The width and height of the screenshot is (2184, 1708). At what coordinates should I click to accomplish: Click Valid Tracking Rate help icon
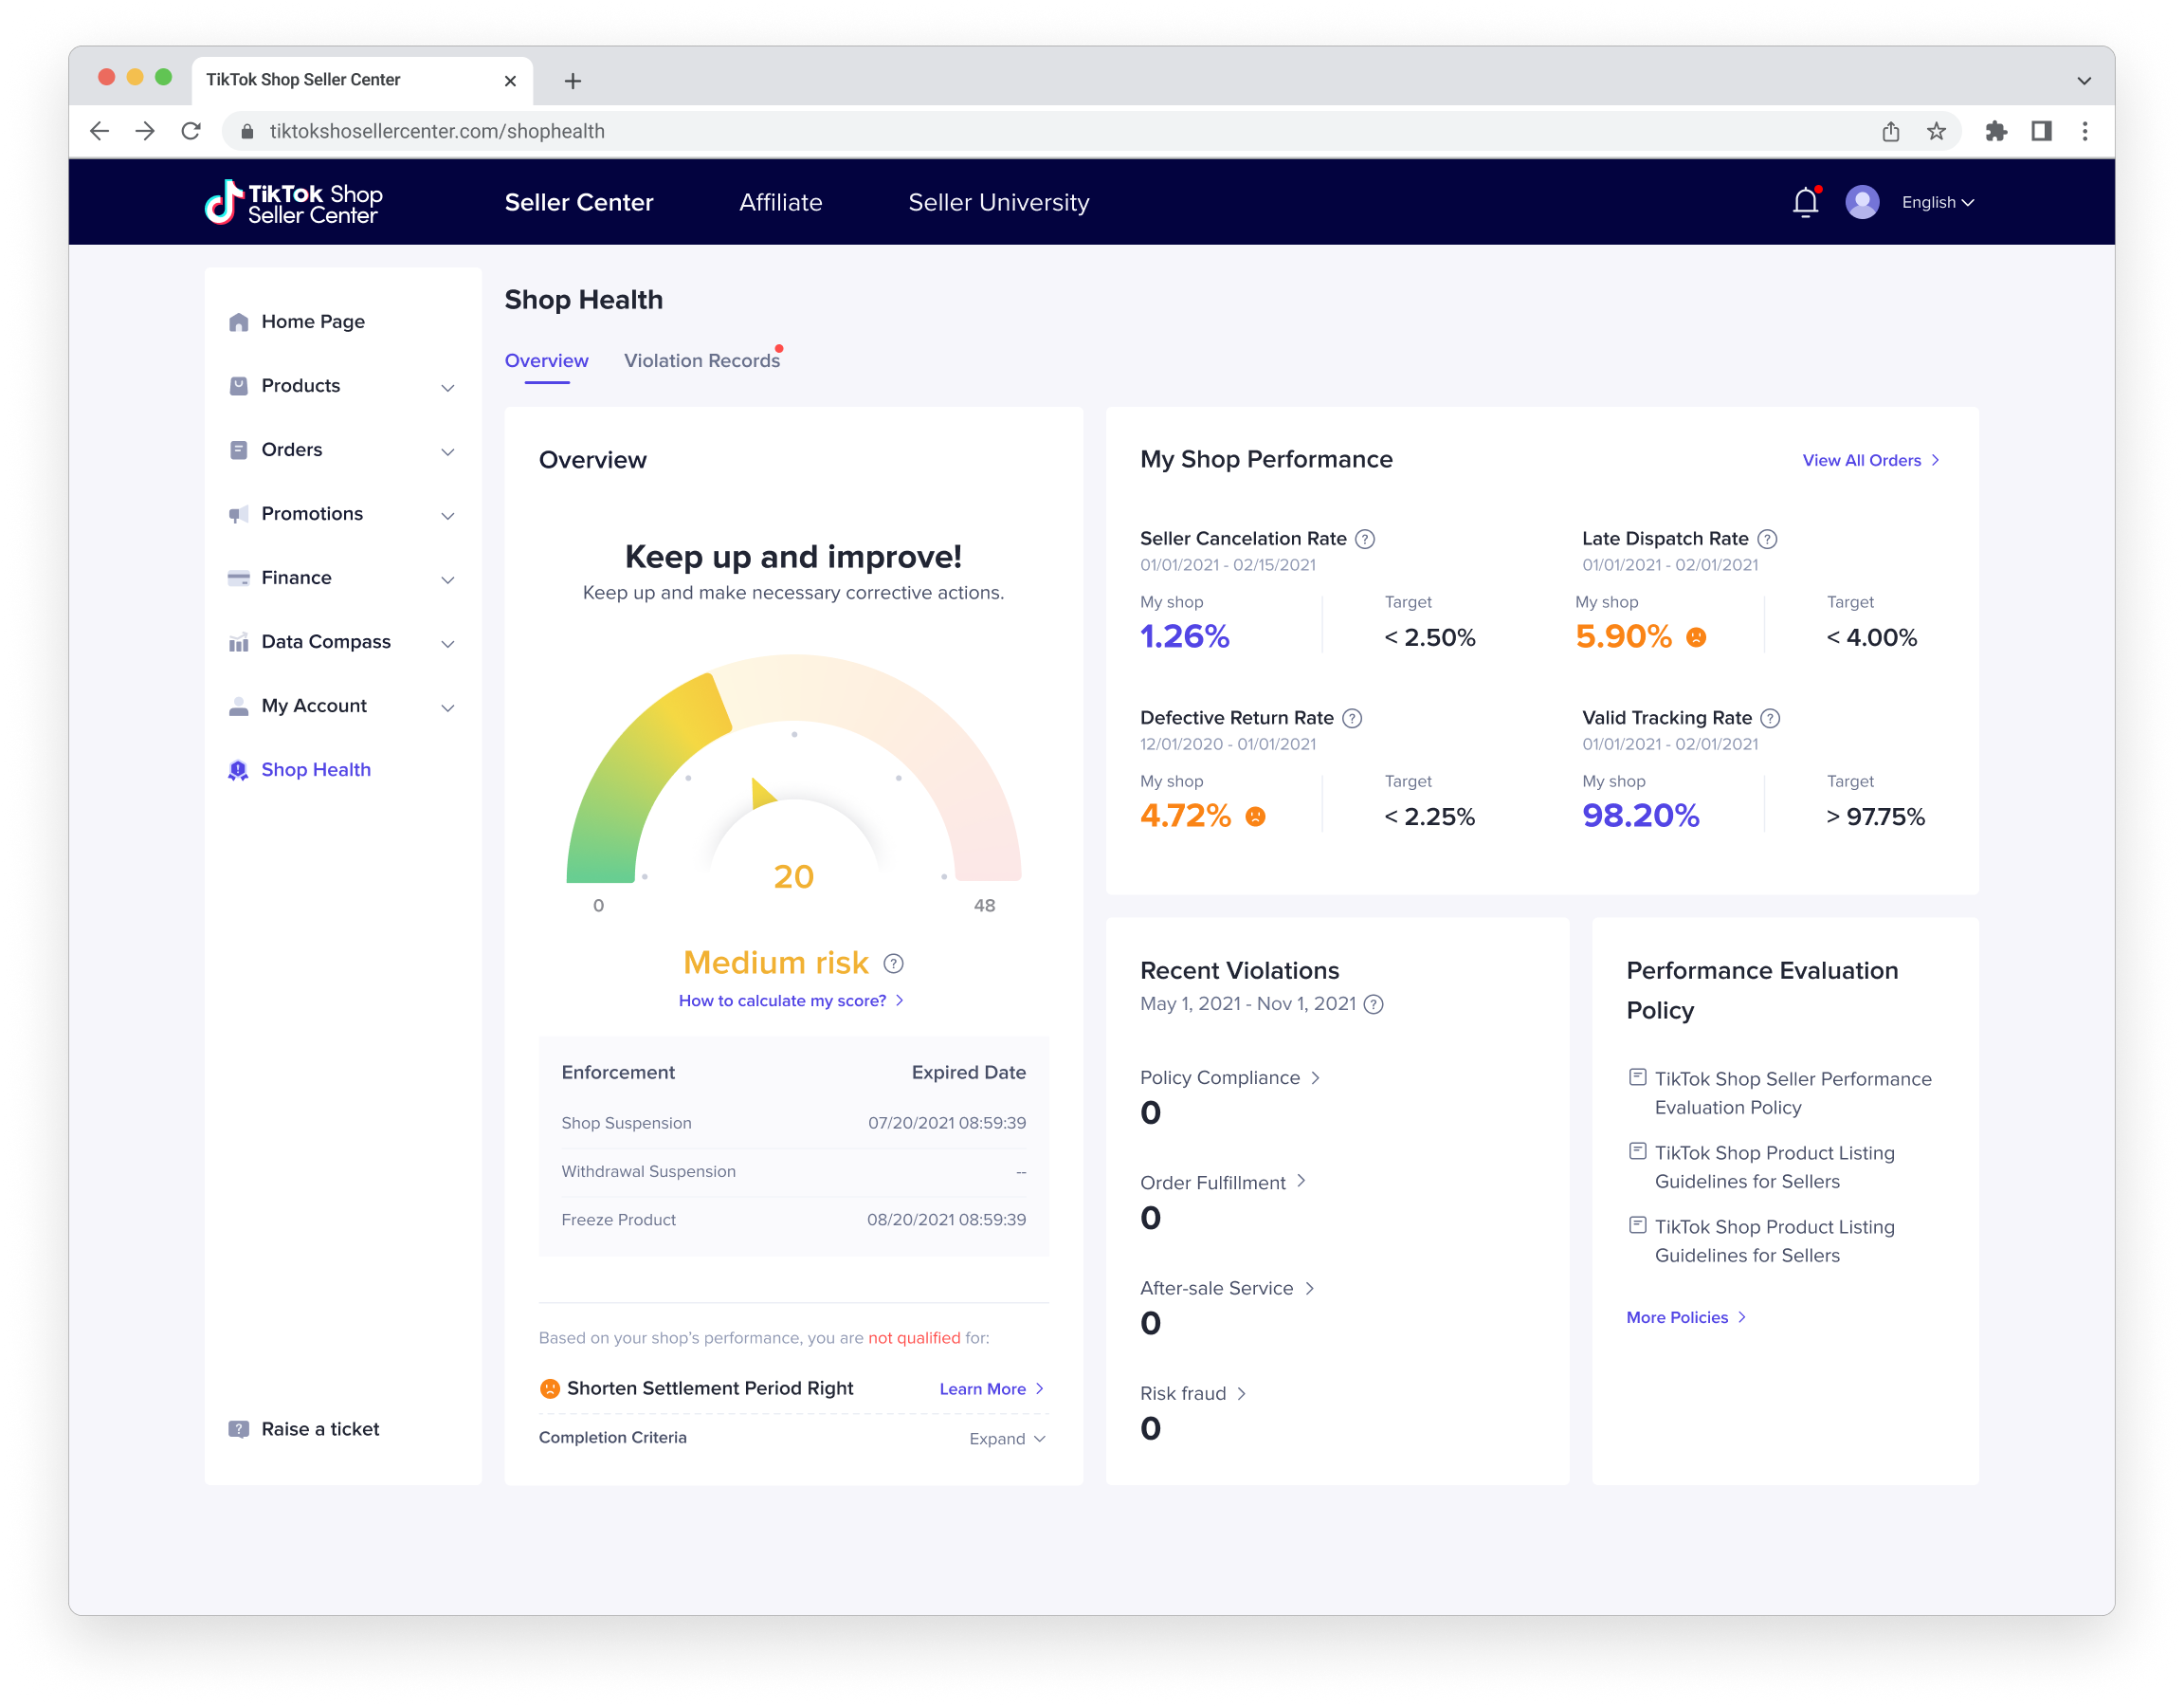click(x=1770, y=719)
